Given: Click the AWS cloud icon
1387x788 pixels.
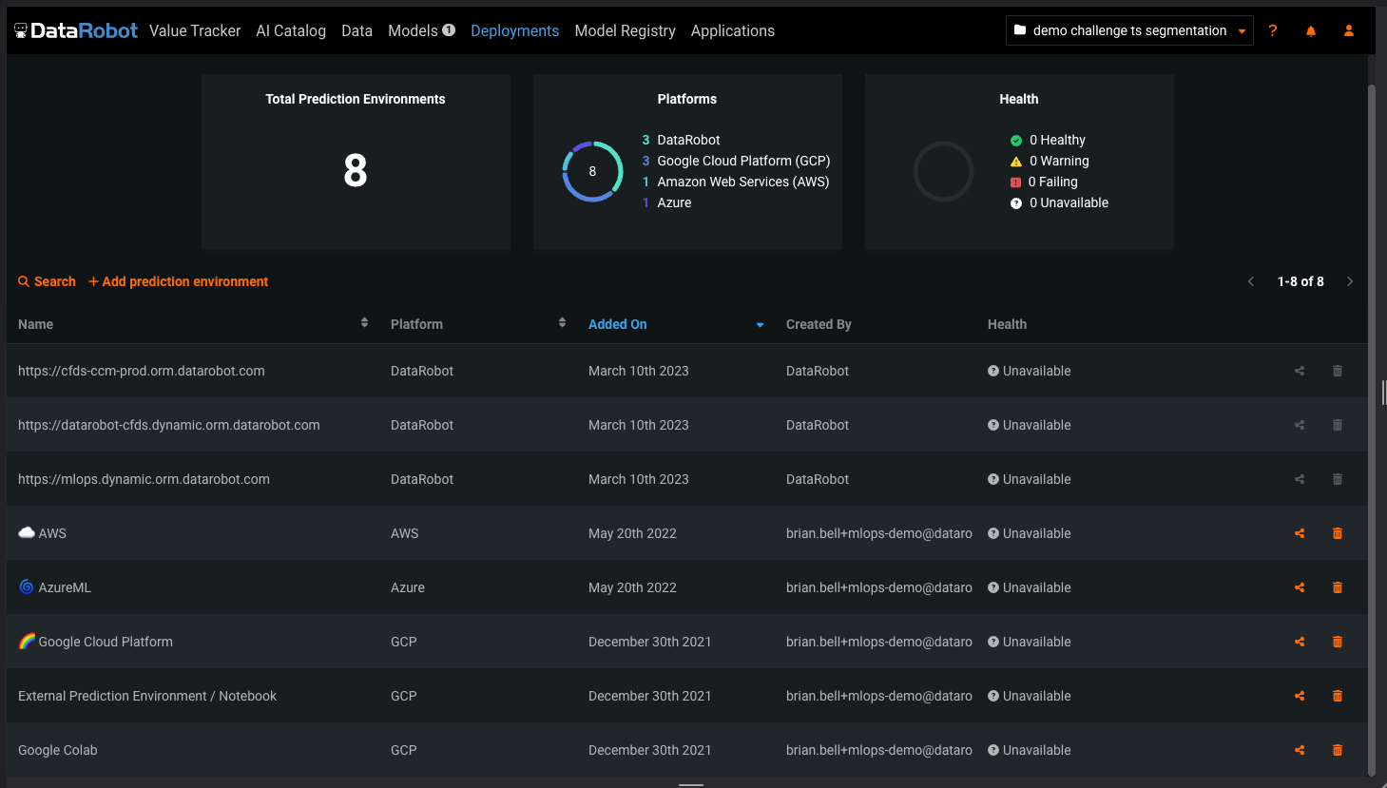Looking at the screenshot, I should [x=27, y=532].
